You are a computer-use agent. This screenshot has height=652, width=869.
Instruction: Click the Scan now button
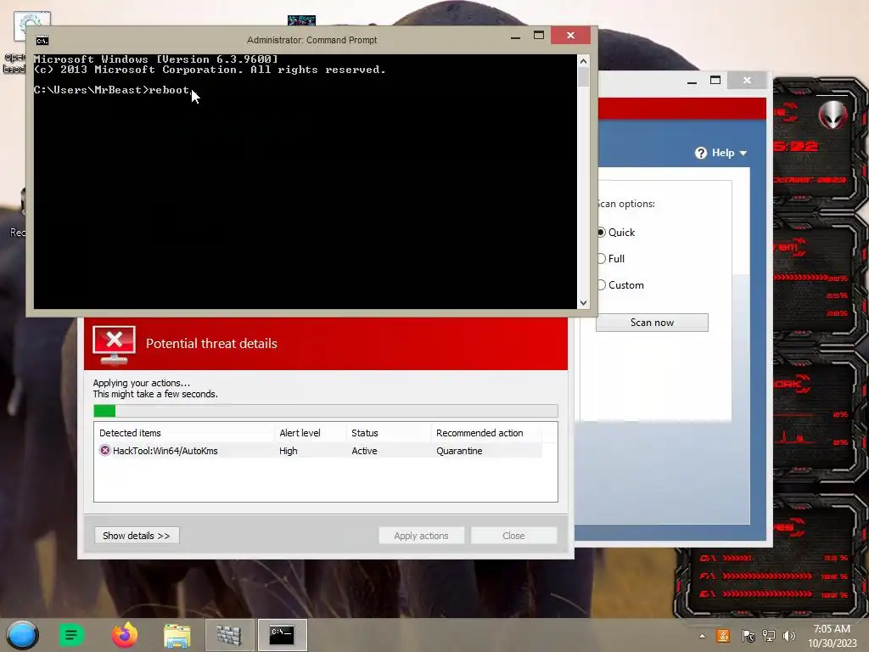(652, 323)
